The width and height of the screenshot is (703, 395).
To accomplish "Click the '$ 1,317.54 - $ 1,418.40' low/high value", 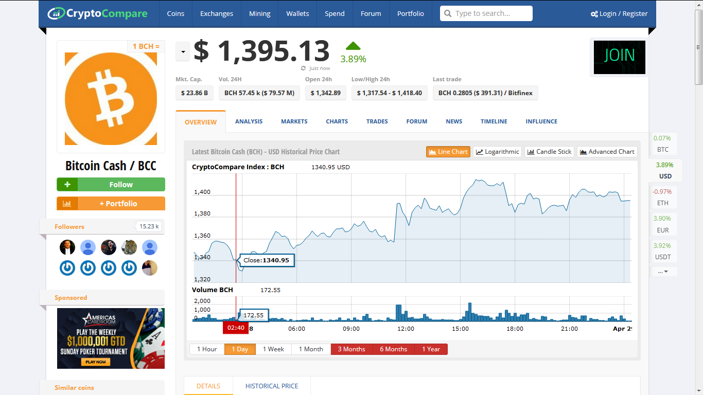I will click(x=390, y=93).
